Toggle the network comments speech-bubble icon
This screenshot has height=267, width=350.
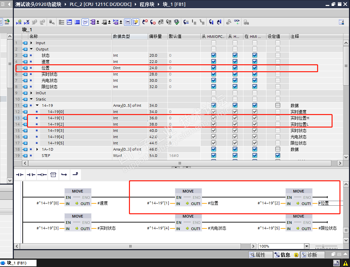pos(85,22)
